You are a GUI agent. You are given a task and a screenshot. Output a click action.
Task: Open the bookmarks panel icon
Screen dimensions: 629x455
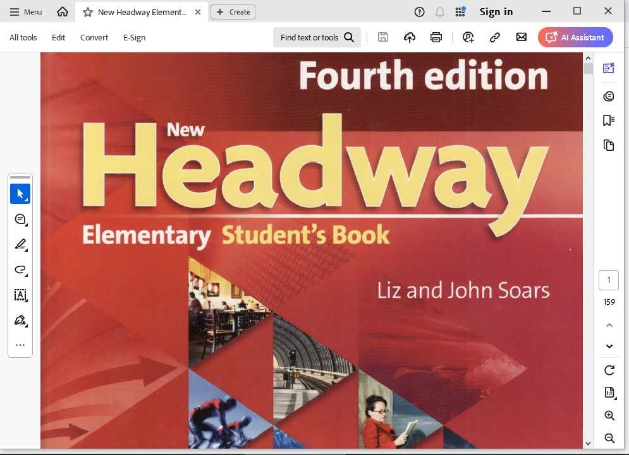[609, 120]
